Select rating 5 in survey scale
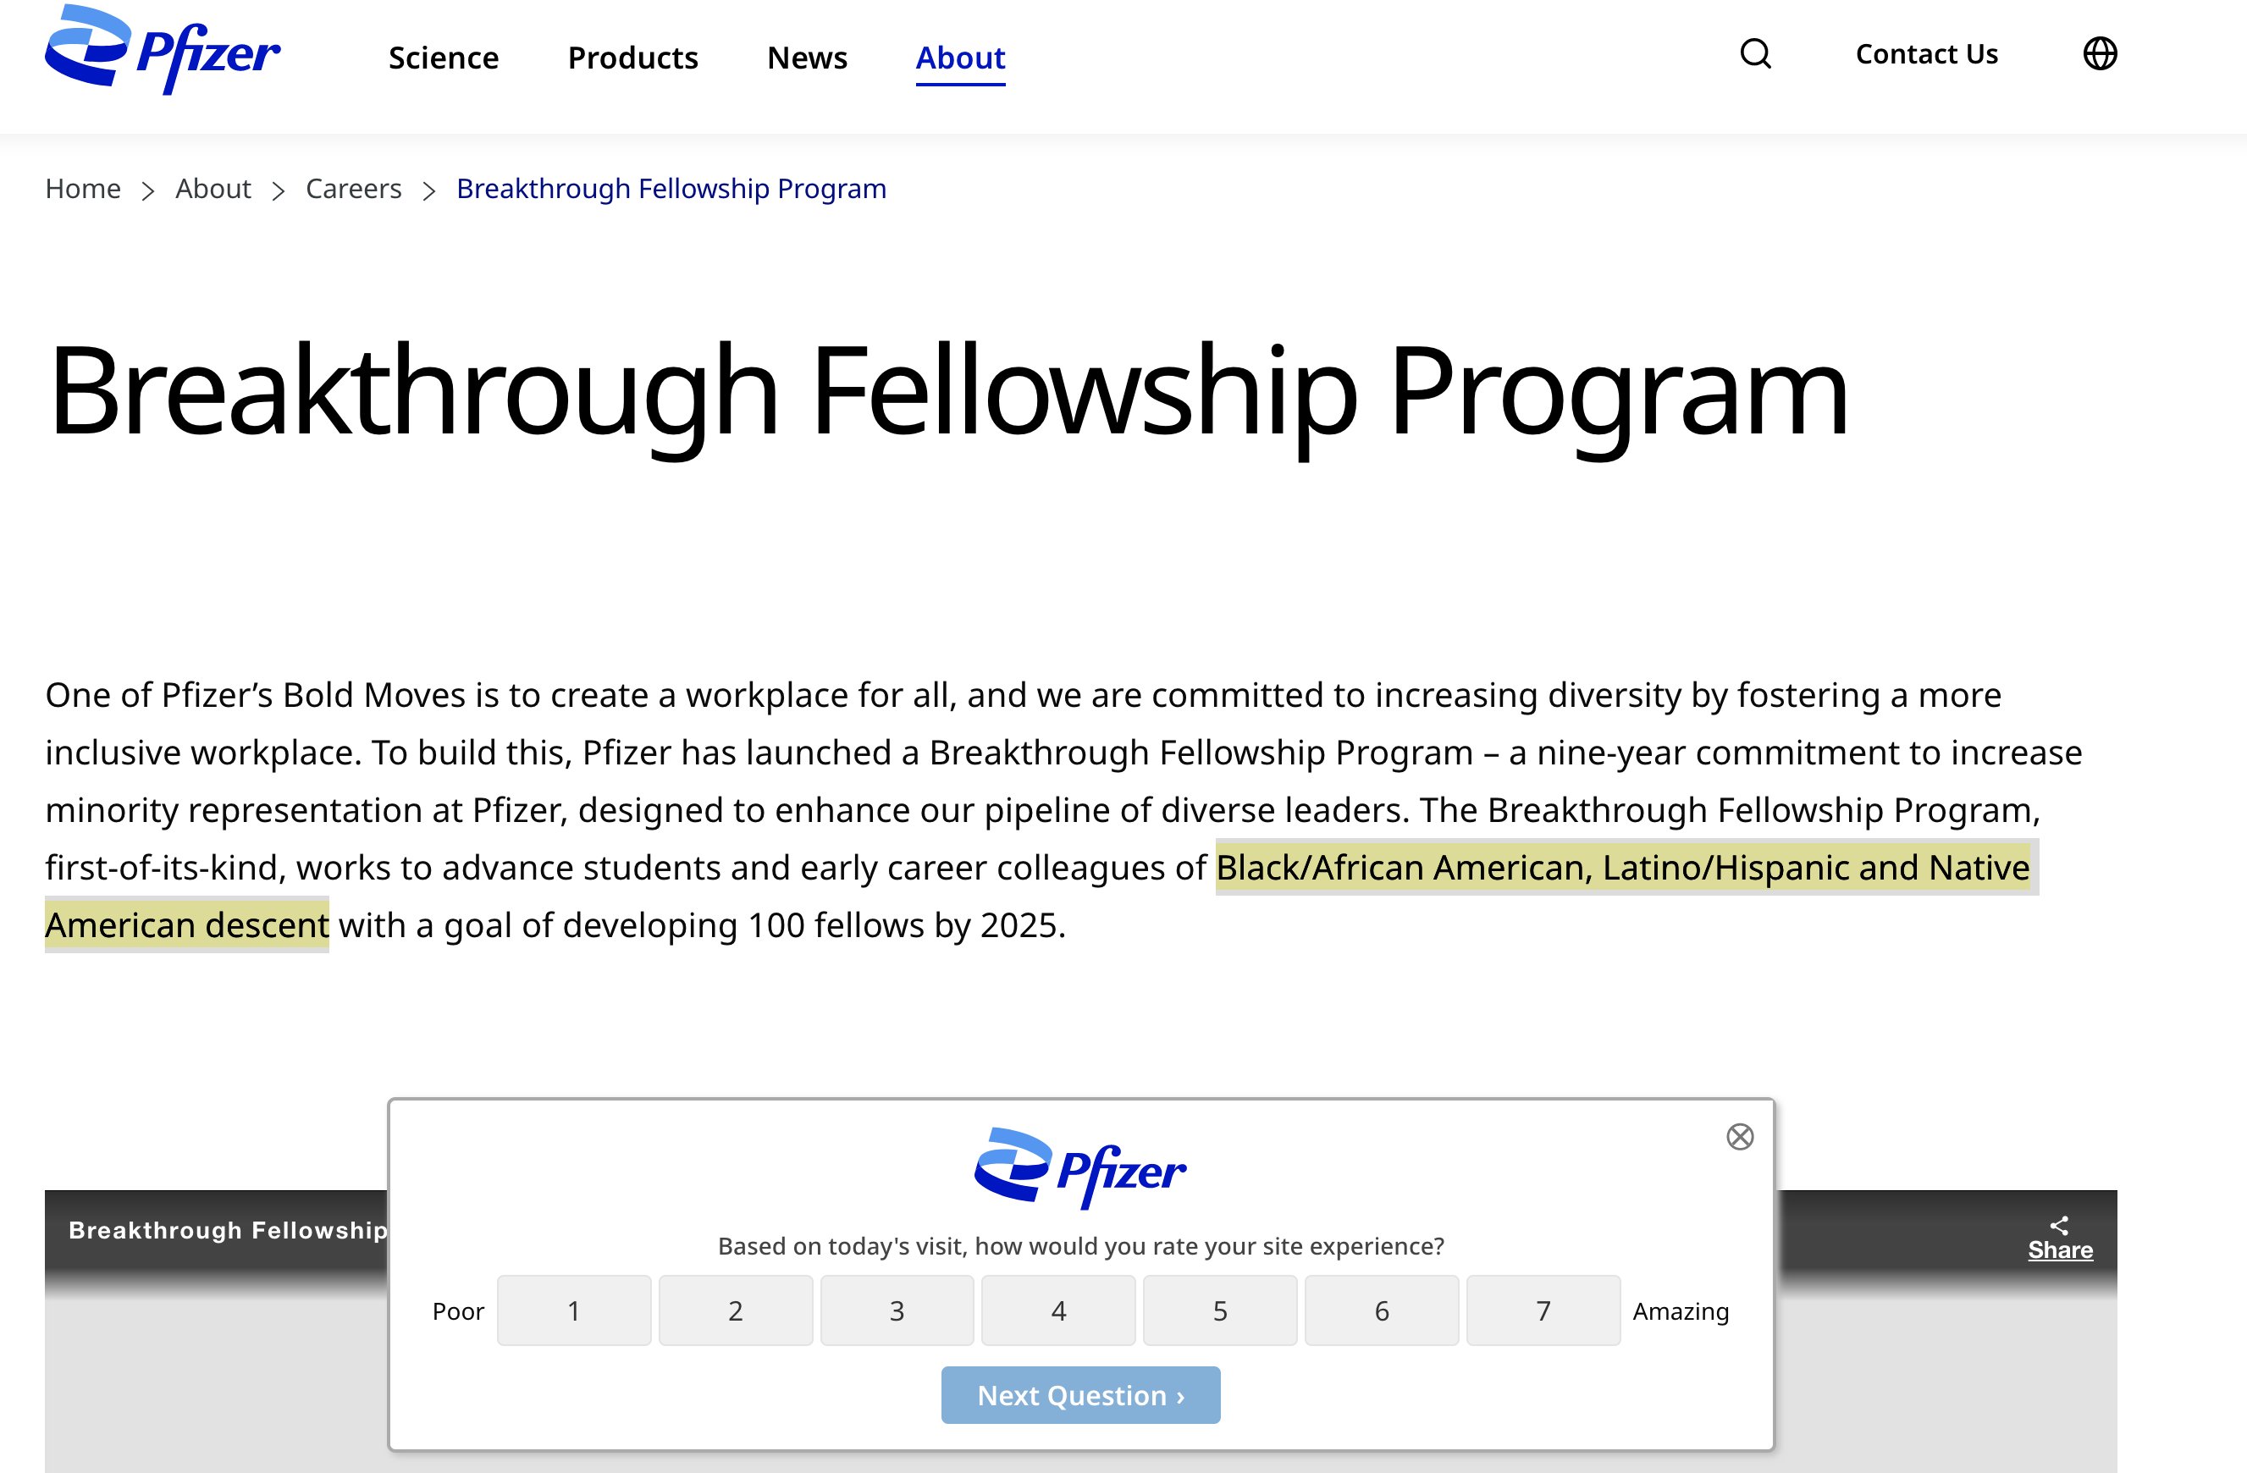Screen dimensions: 2247x1473 point(1218,1310)
